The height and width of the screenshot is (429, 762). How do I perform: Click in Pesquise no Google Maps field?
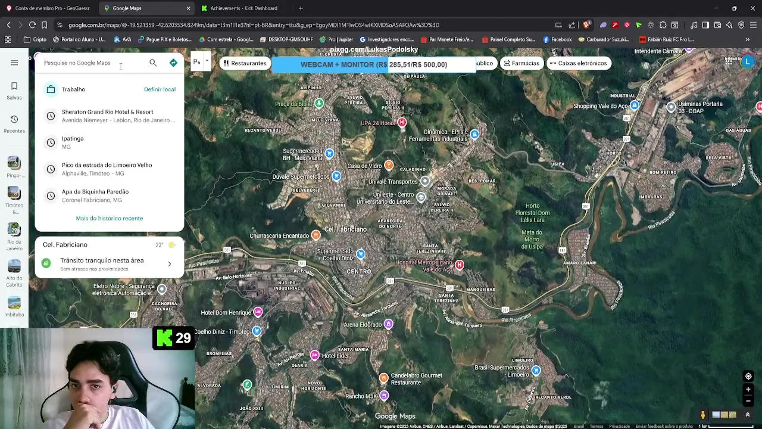[x=92, y=63]
